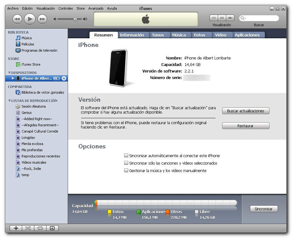The image size is (292, 238).
Task: Click the Play button
Action: [30, 19]
